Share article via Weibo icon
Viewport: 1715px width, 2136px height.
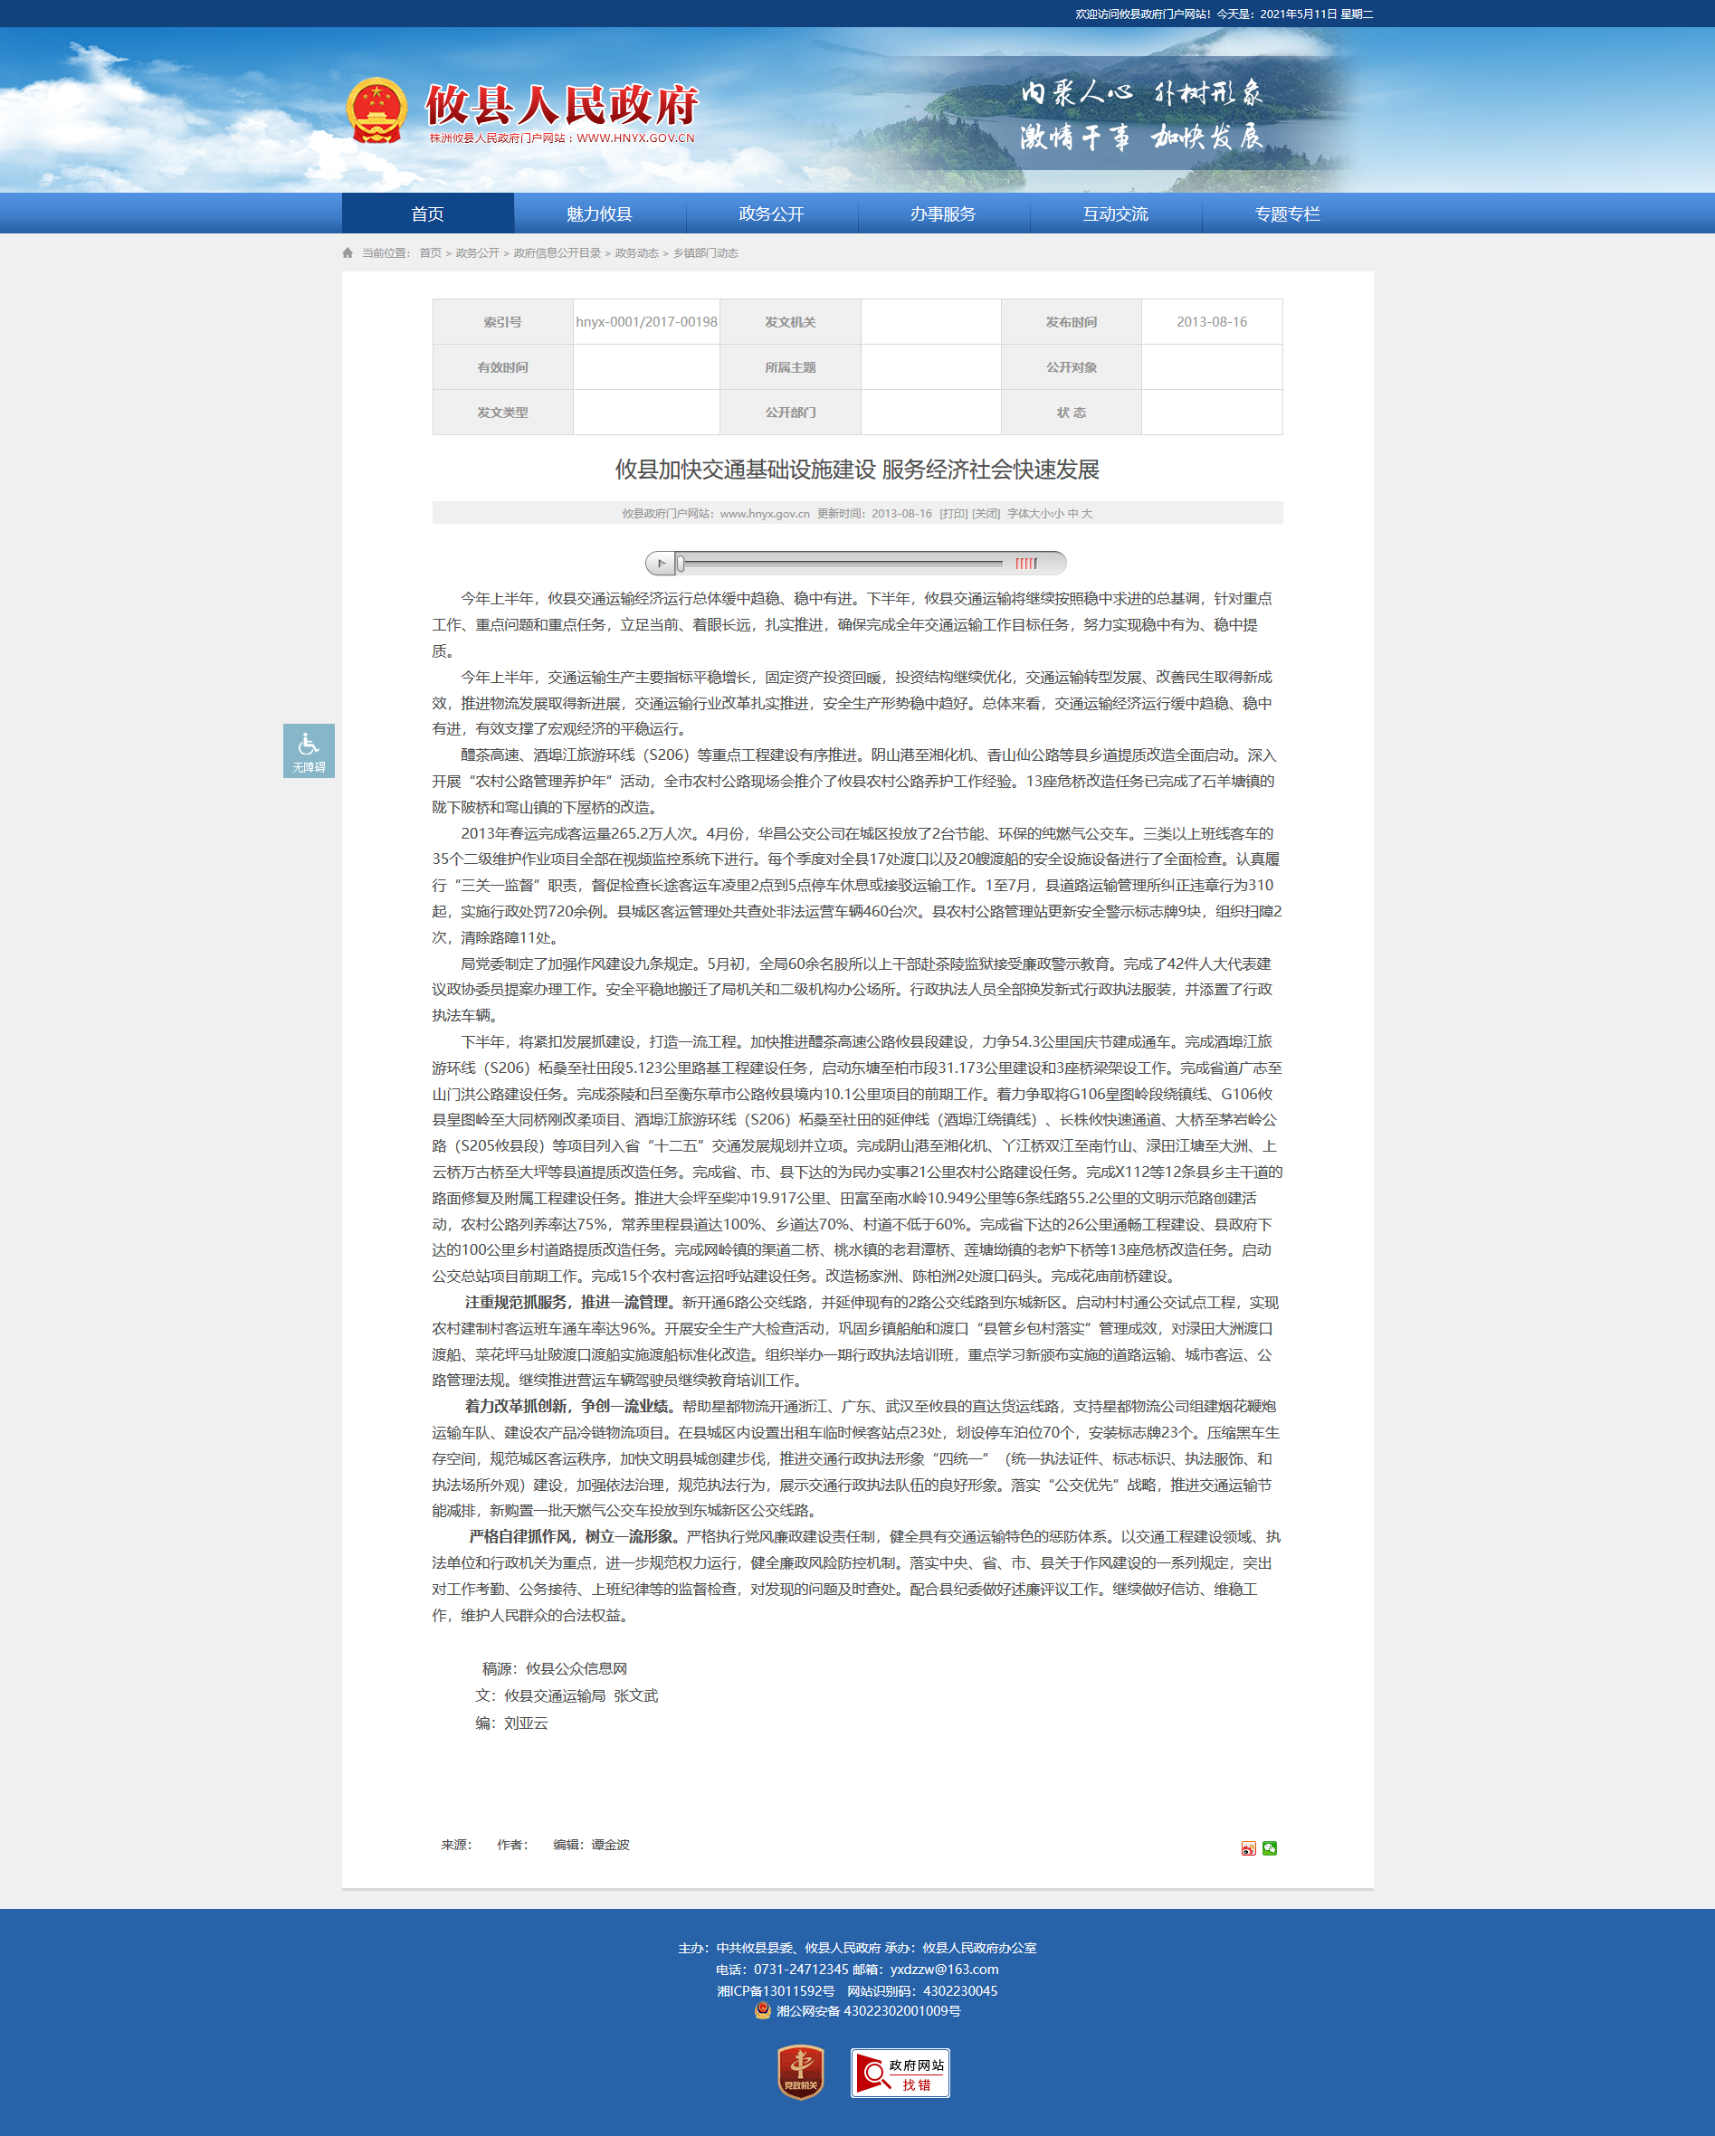click(1248, 1847)
